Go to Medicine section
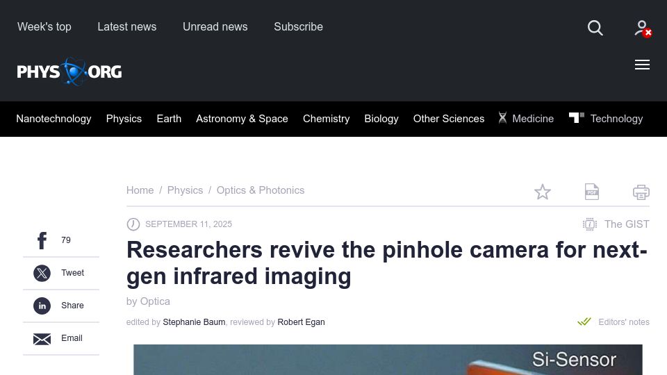Viewport: 667px width, 375px height. click(533, 119)
